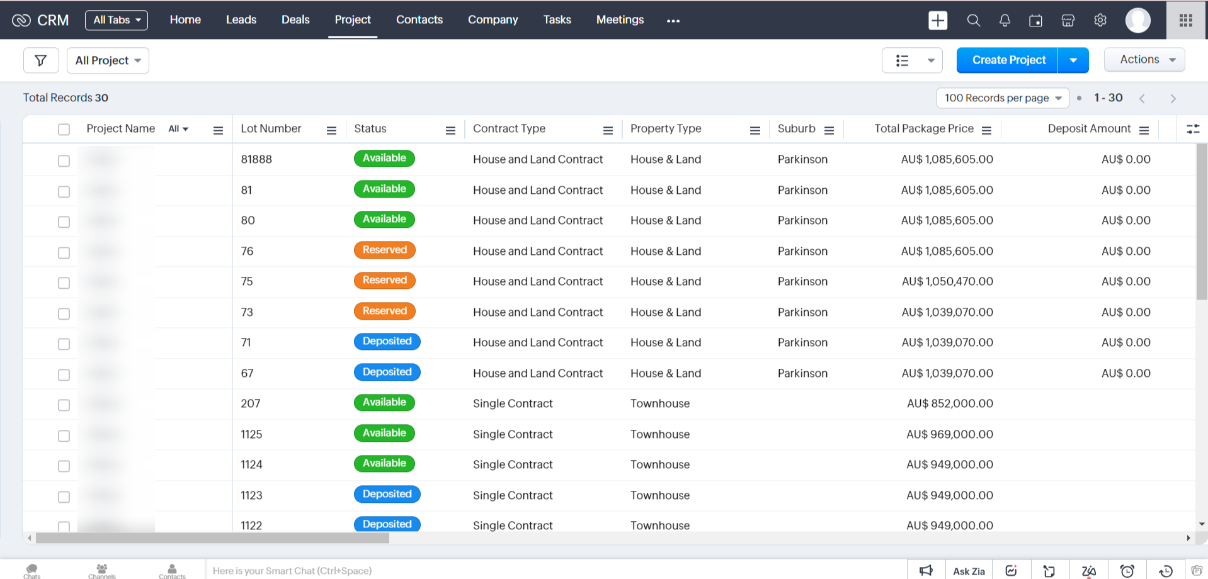The image size is (1208, 579).
Task: Open the Contacts icon in bottom bar
Action: click(x=172, y=570)
